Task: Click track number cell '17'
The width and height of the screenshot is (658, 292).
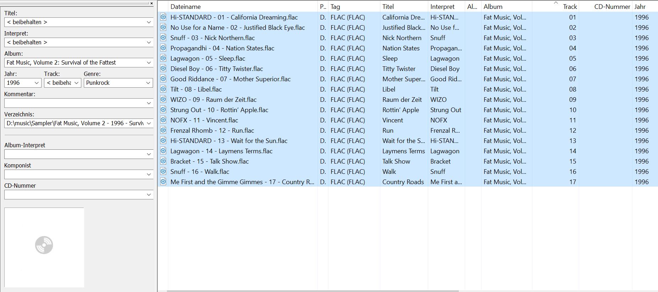Action: pos(572,182)
